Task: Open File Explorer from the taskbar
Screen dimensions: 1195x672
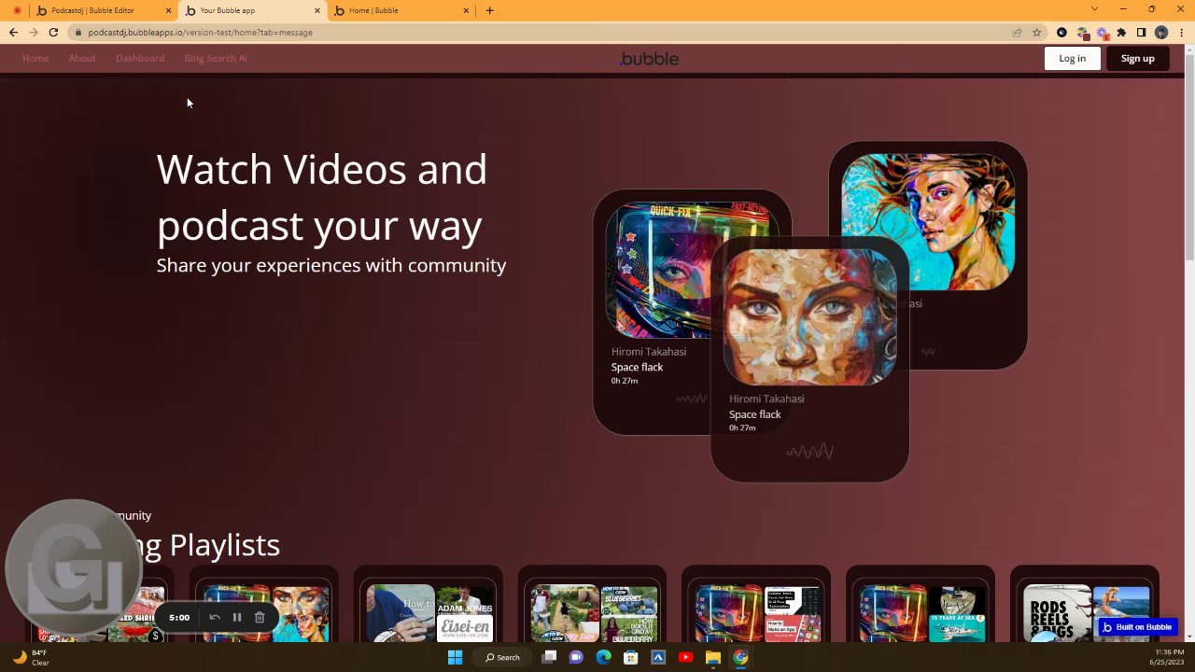Action: [713, 657]
